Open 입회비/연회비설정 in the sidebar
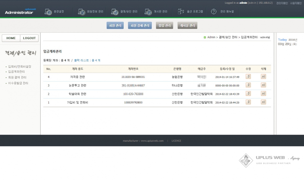 20,67
